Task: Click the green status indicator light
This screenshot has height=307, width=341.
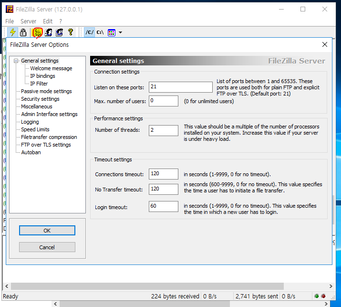Action: [x=317, y=296]
